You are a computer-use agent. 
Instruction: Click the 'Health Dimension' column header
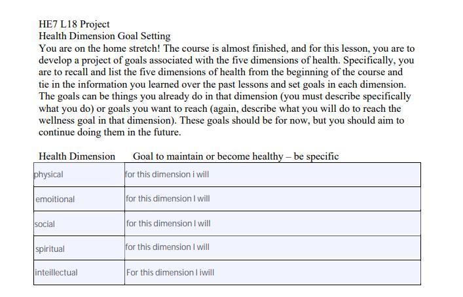point(77,156)
